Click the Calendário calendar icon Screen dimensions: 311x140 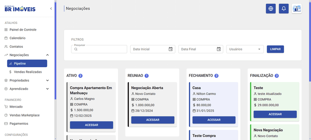click(6, 38)
